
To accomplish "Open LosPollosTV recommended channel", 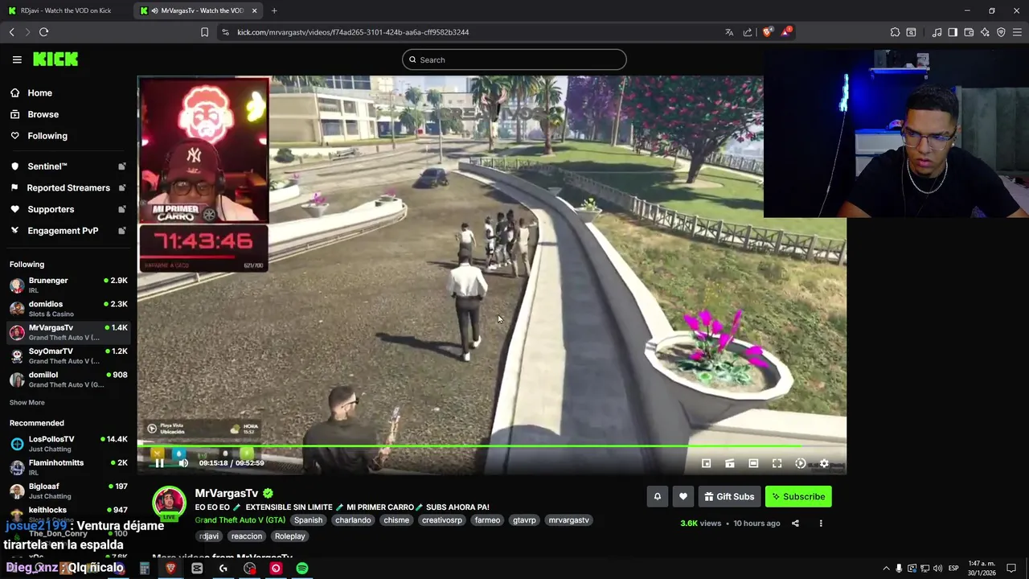I will coord(68,443).
